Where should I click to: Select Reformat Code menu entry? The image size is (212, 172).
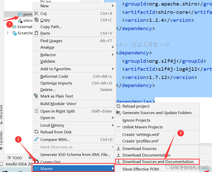[x=74, y=76]
